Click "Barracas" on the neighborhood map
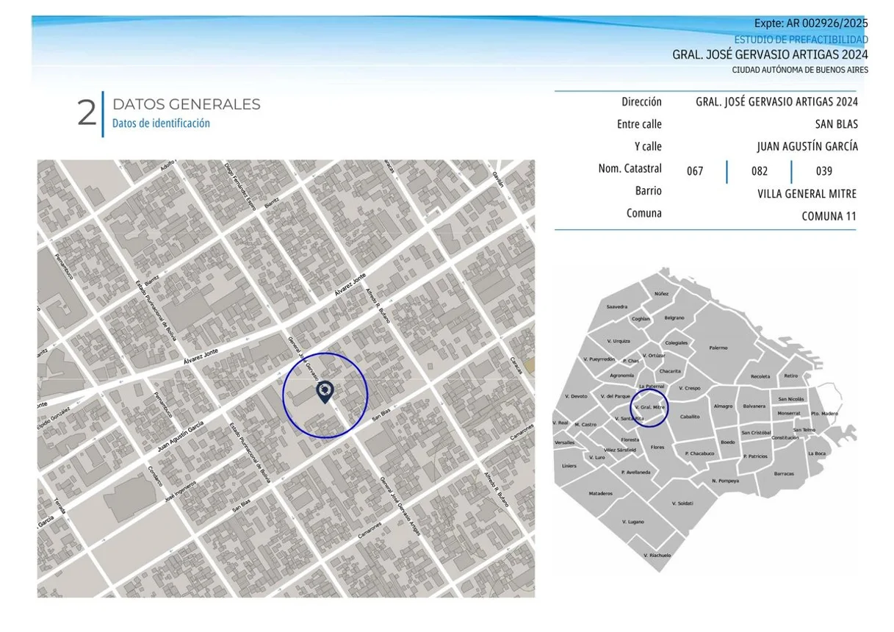The image size is (894, 632). pos(784,474)
